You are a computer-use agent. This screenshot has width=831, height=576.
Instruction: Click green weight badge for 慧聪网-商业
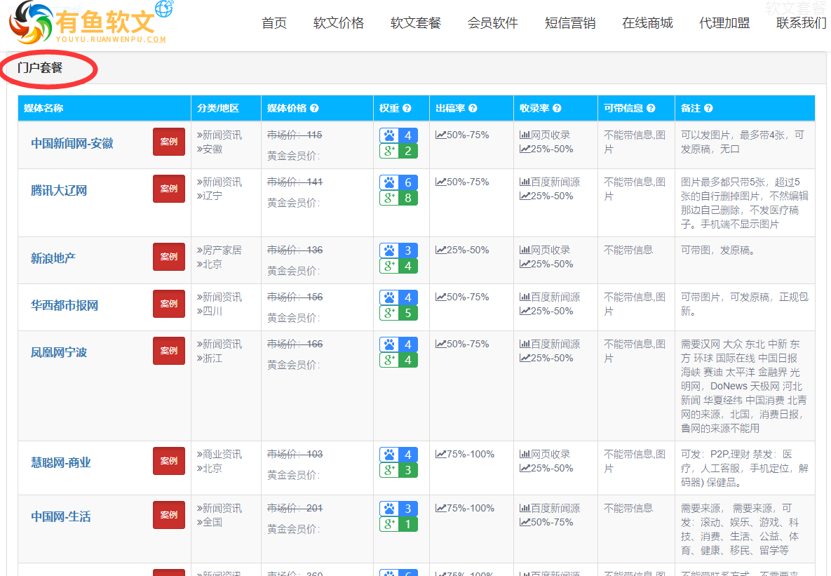(x=398, y=470)
